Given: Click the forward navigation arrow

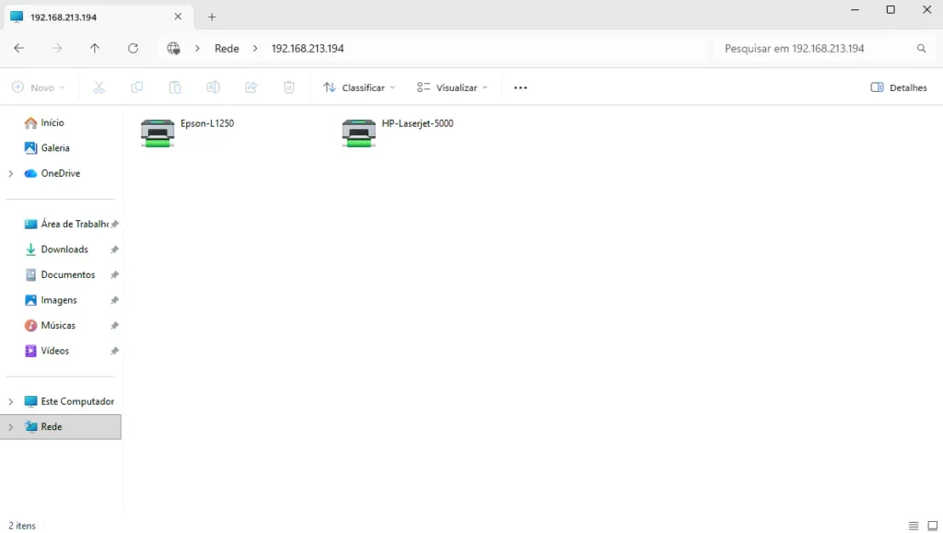Looking at the screenshot, I should coord(57,48).
